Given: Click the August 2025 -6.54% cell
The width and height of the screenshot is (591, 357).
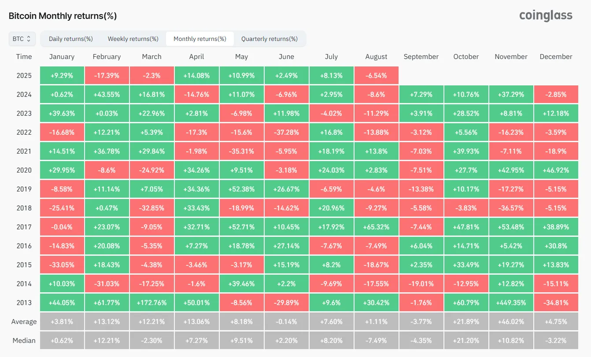Looking at the screenshot, I should pyautogui.click(x=376, y=75).
